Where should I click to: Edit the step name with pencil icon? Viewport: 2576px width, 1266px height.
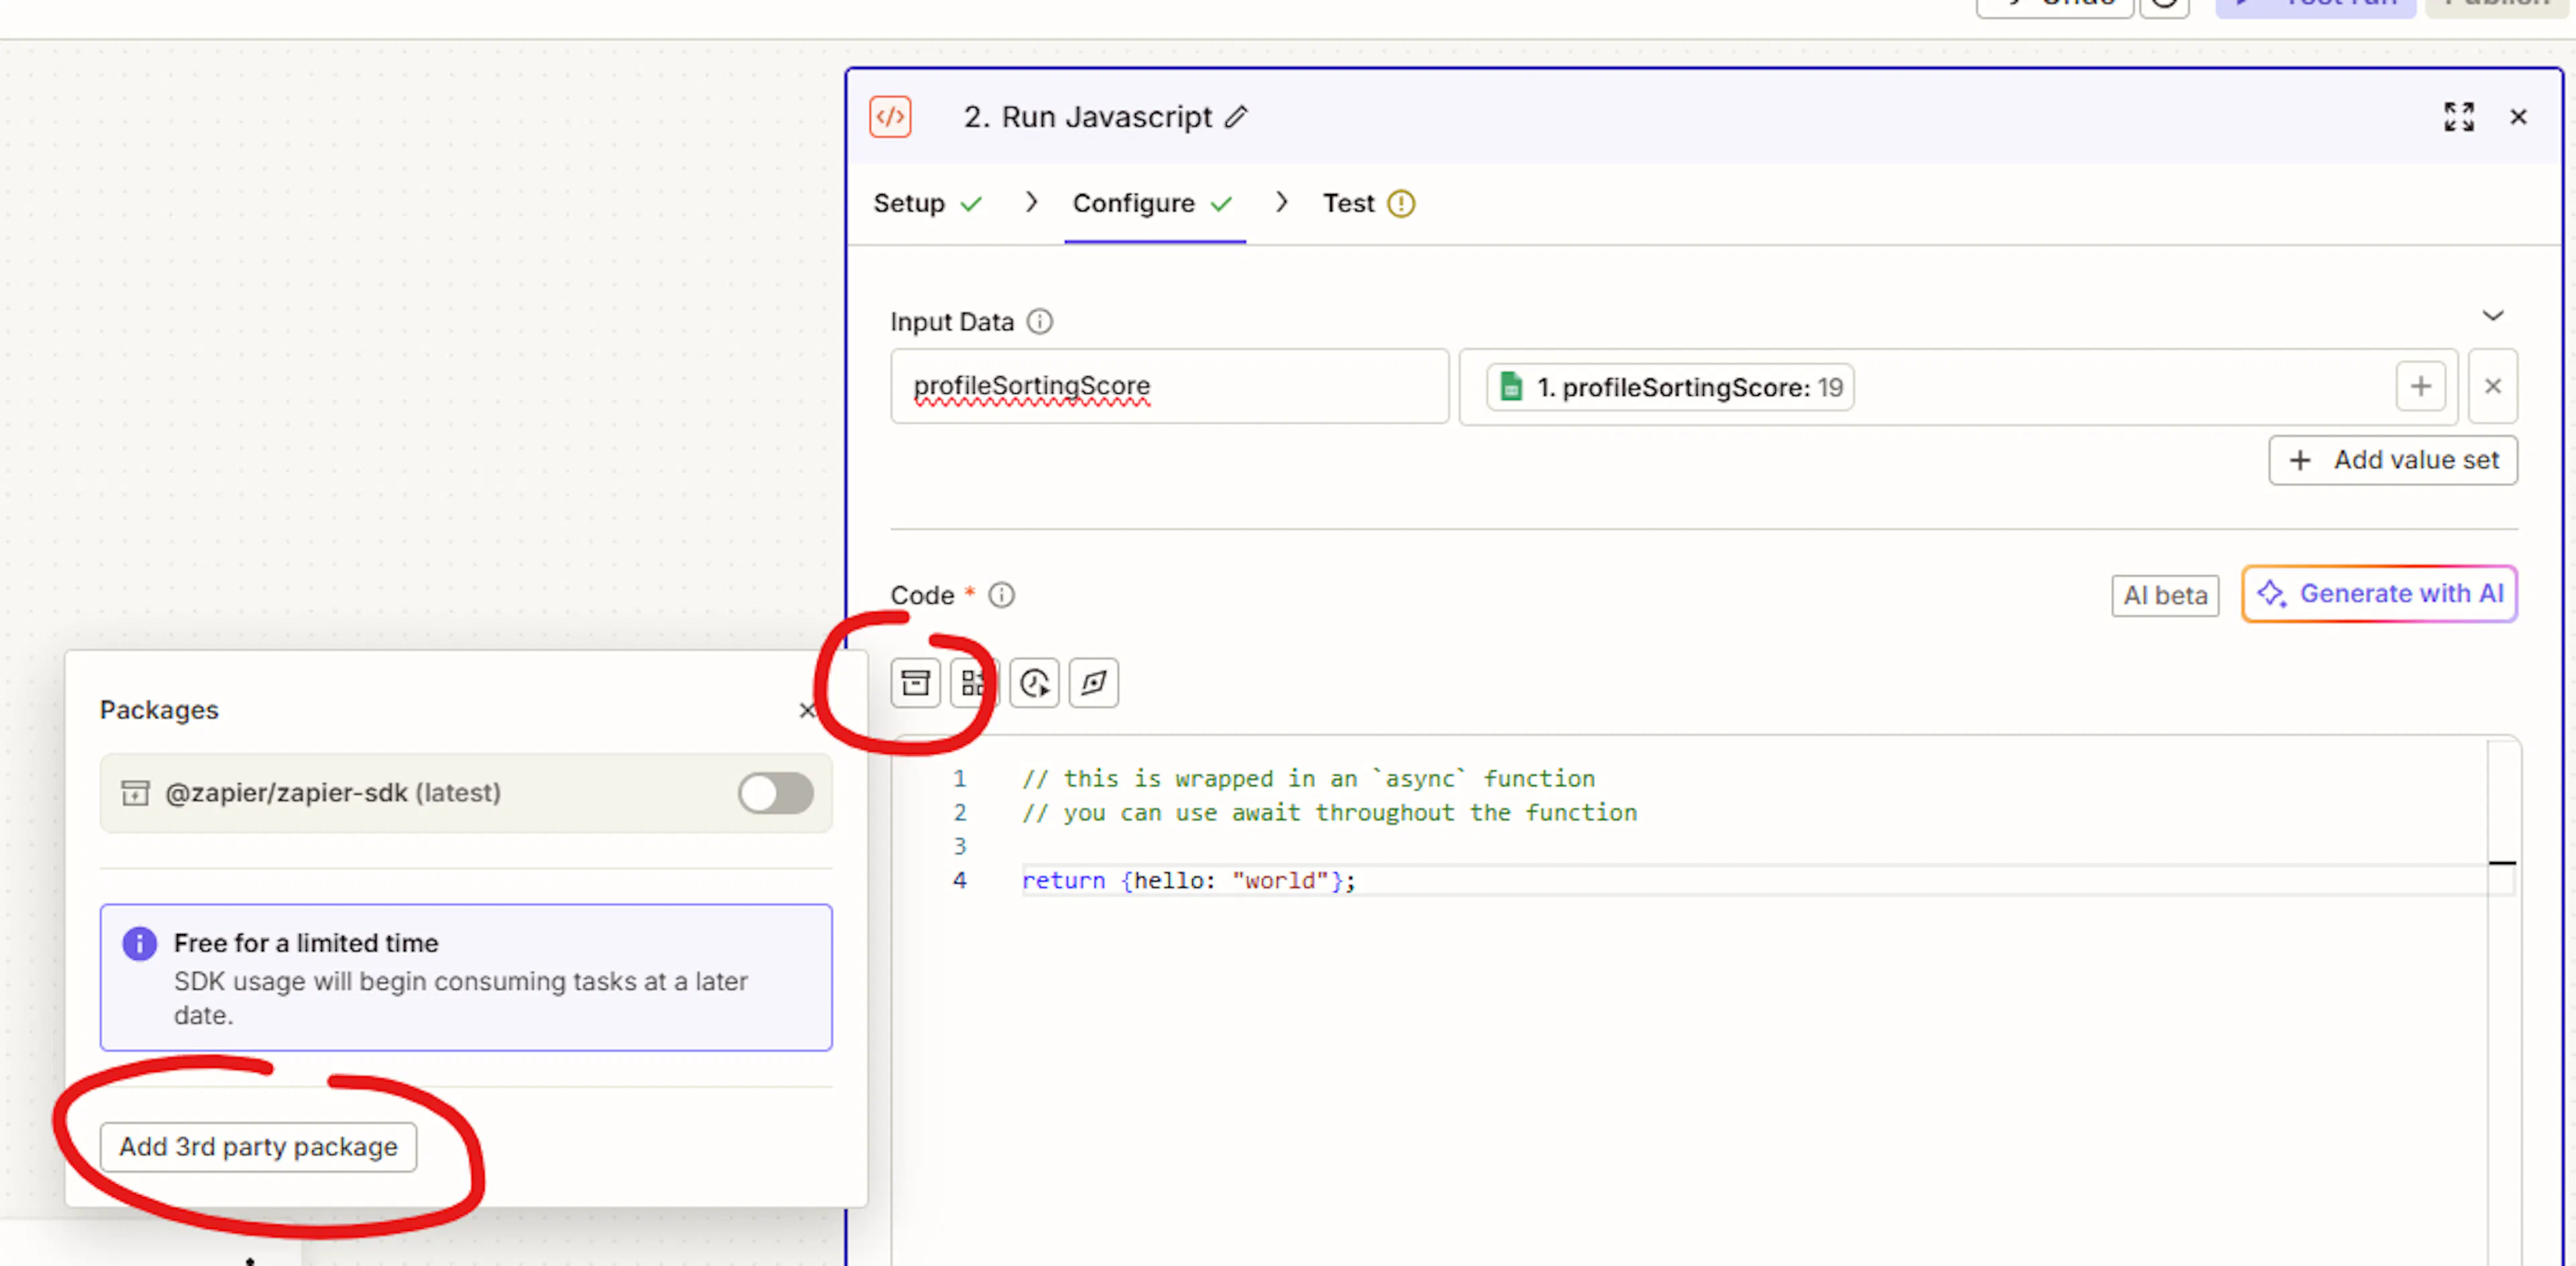1236,117
